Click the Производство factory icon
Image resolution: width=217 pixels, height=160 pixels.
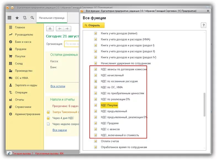click(10, 71)
